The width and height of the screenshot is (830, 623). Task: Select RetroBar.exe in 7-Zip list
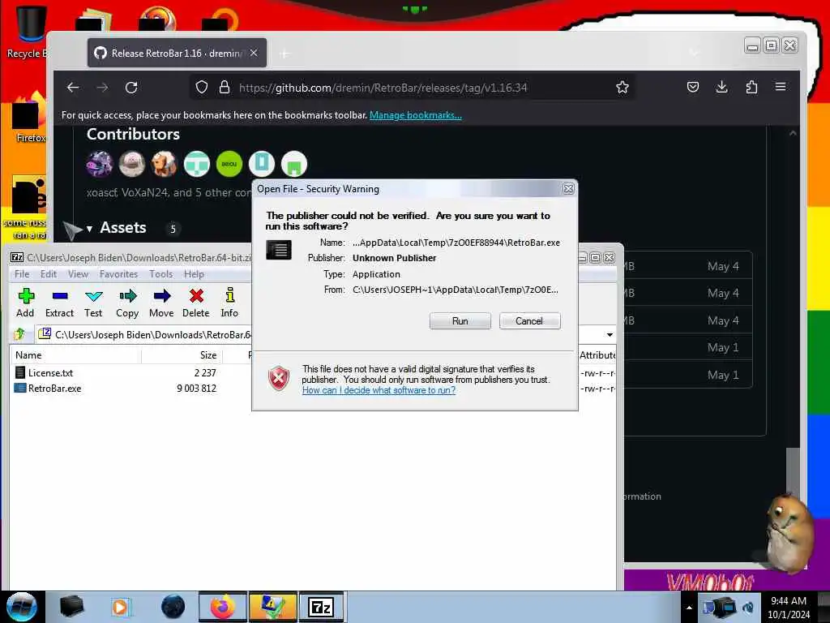[54, 389]
